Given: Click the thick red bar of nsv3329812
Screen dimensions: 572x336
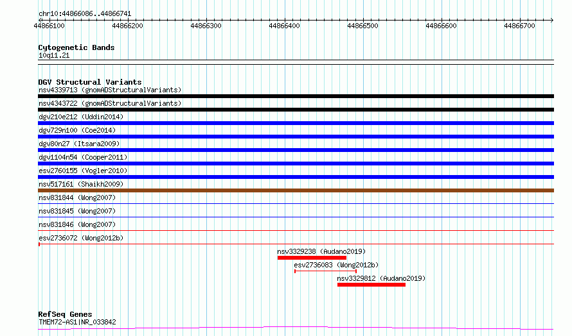Looking at the screenshot, I should tap(371, 285).
